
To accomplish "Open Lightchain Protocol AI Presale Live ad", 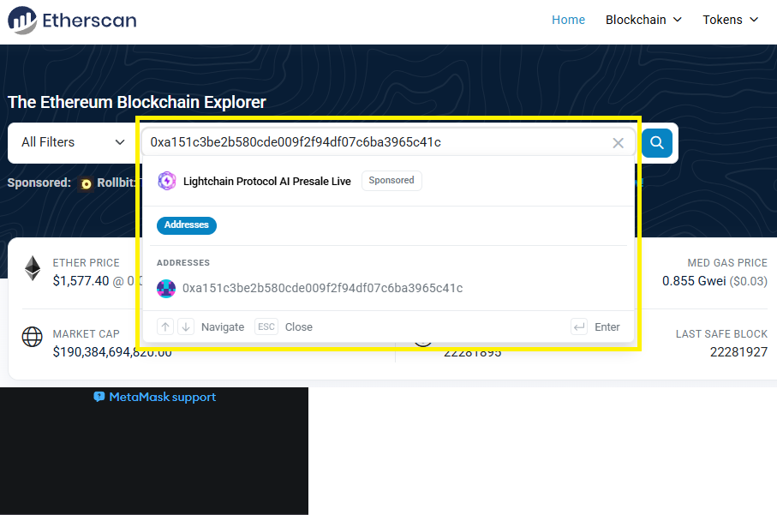I will (266, 182).
